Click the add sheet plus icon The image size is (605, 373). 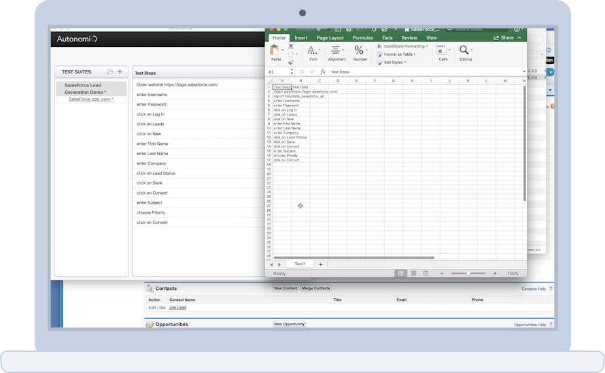(321, 264)
